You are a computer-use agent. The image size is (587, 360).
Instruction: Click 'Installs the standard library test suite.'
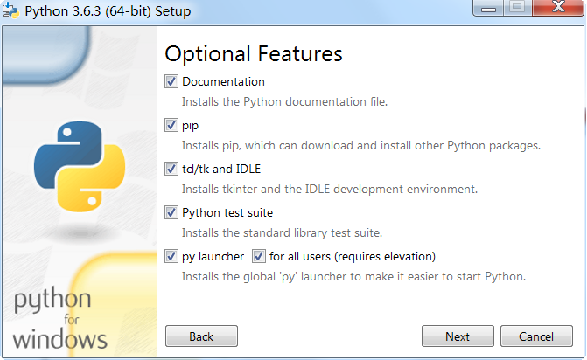(x=282, y=233)
